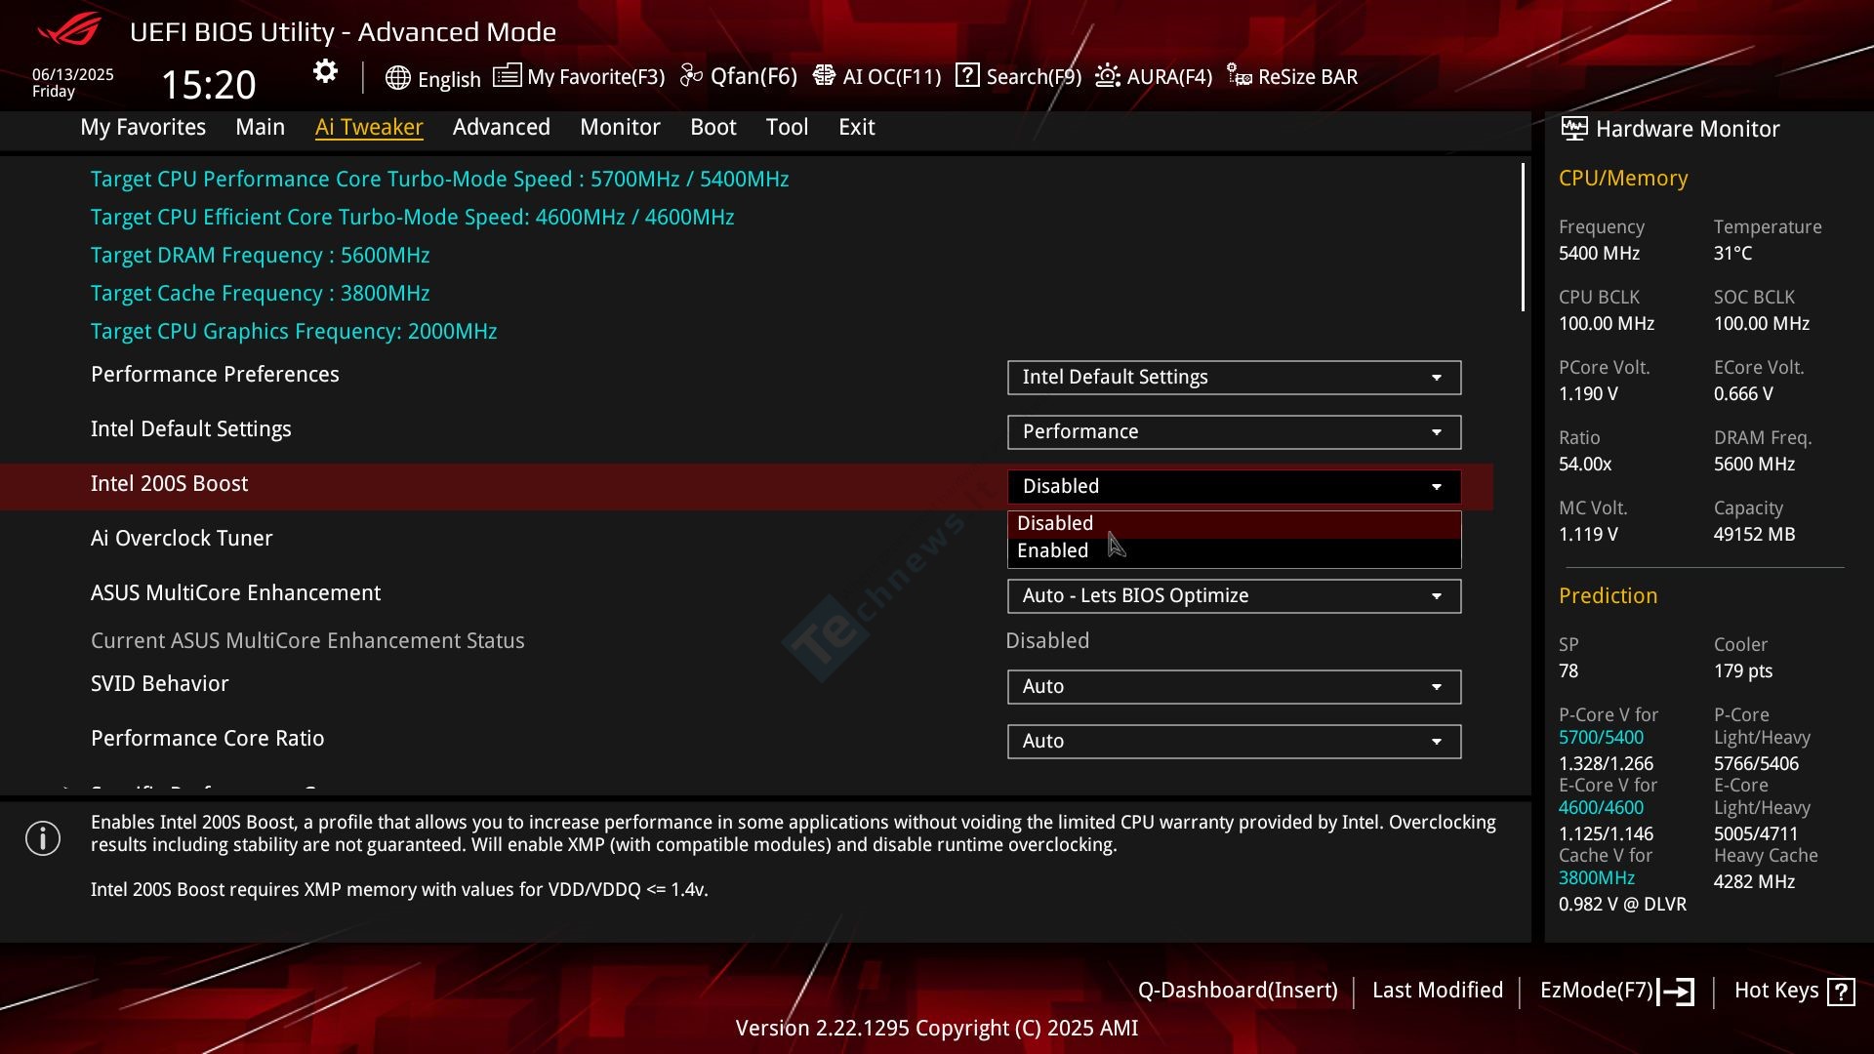The width and height of the screenshot is (1874, 1054).
Task: Switch to the Boot tab
Action: (x=713, y=127)
